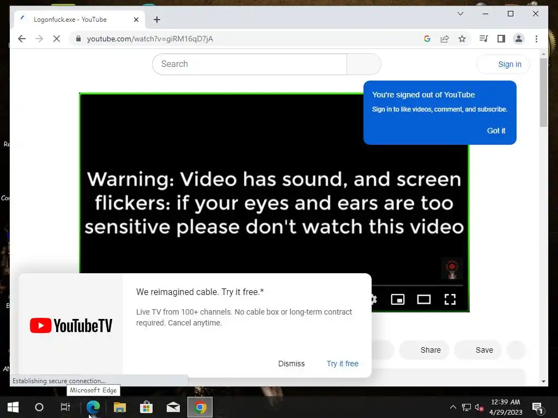Screen dimensions: 558x418
Task: Open File Explorer from the taskbar
Action: coord(119,407)
